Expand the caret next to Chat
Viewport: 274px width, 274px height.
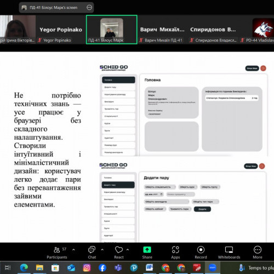pos(102,249)
